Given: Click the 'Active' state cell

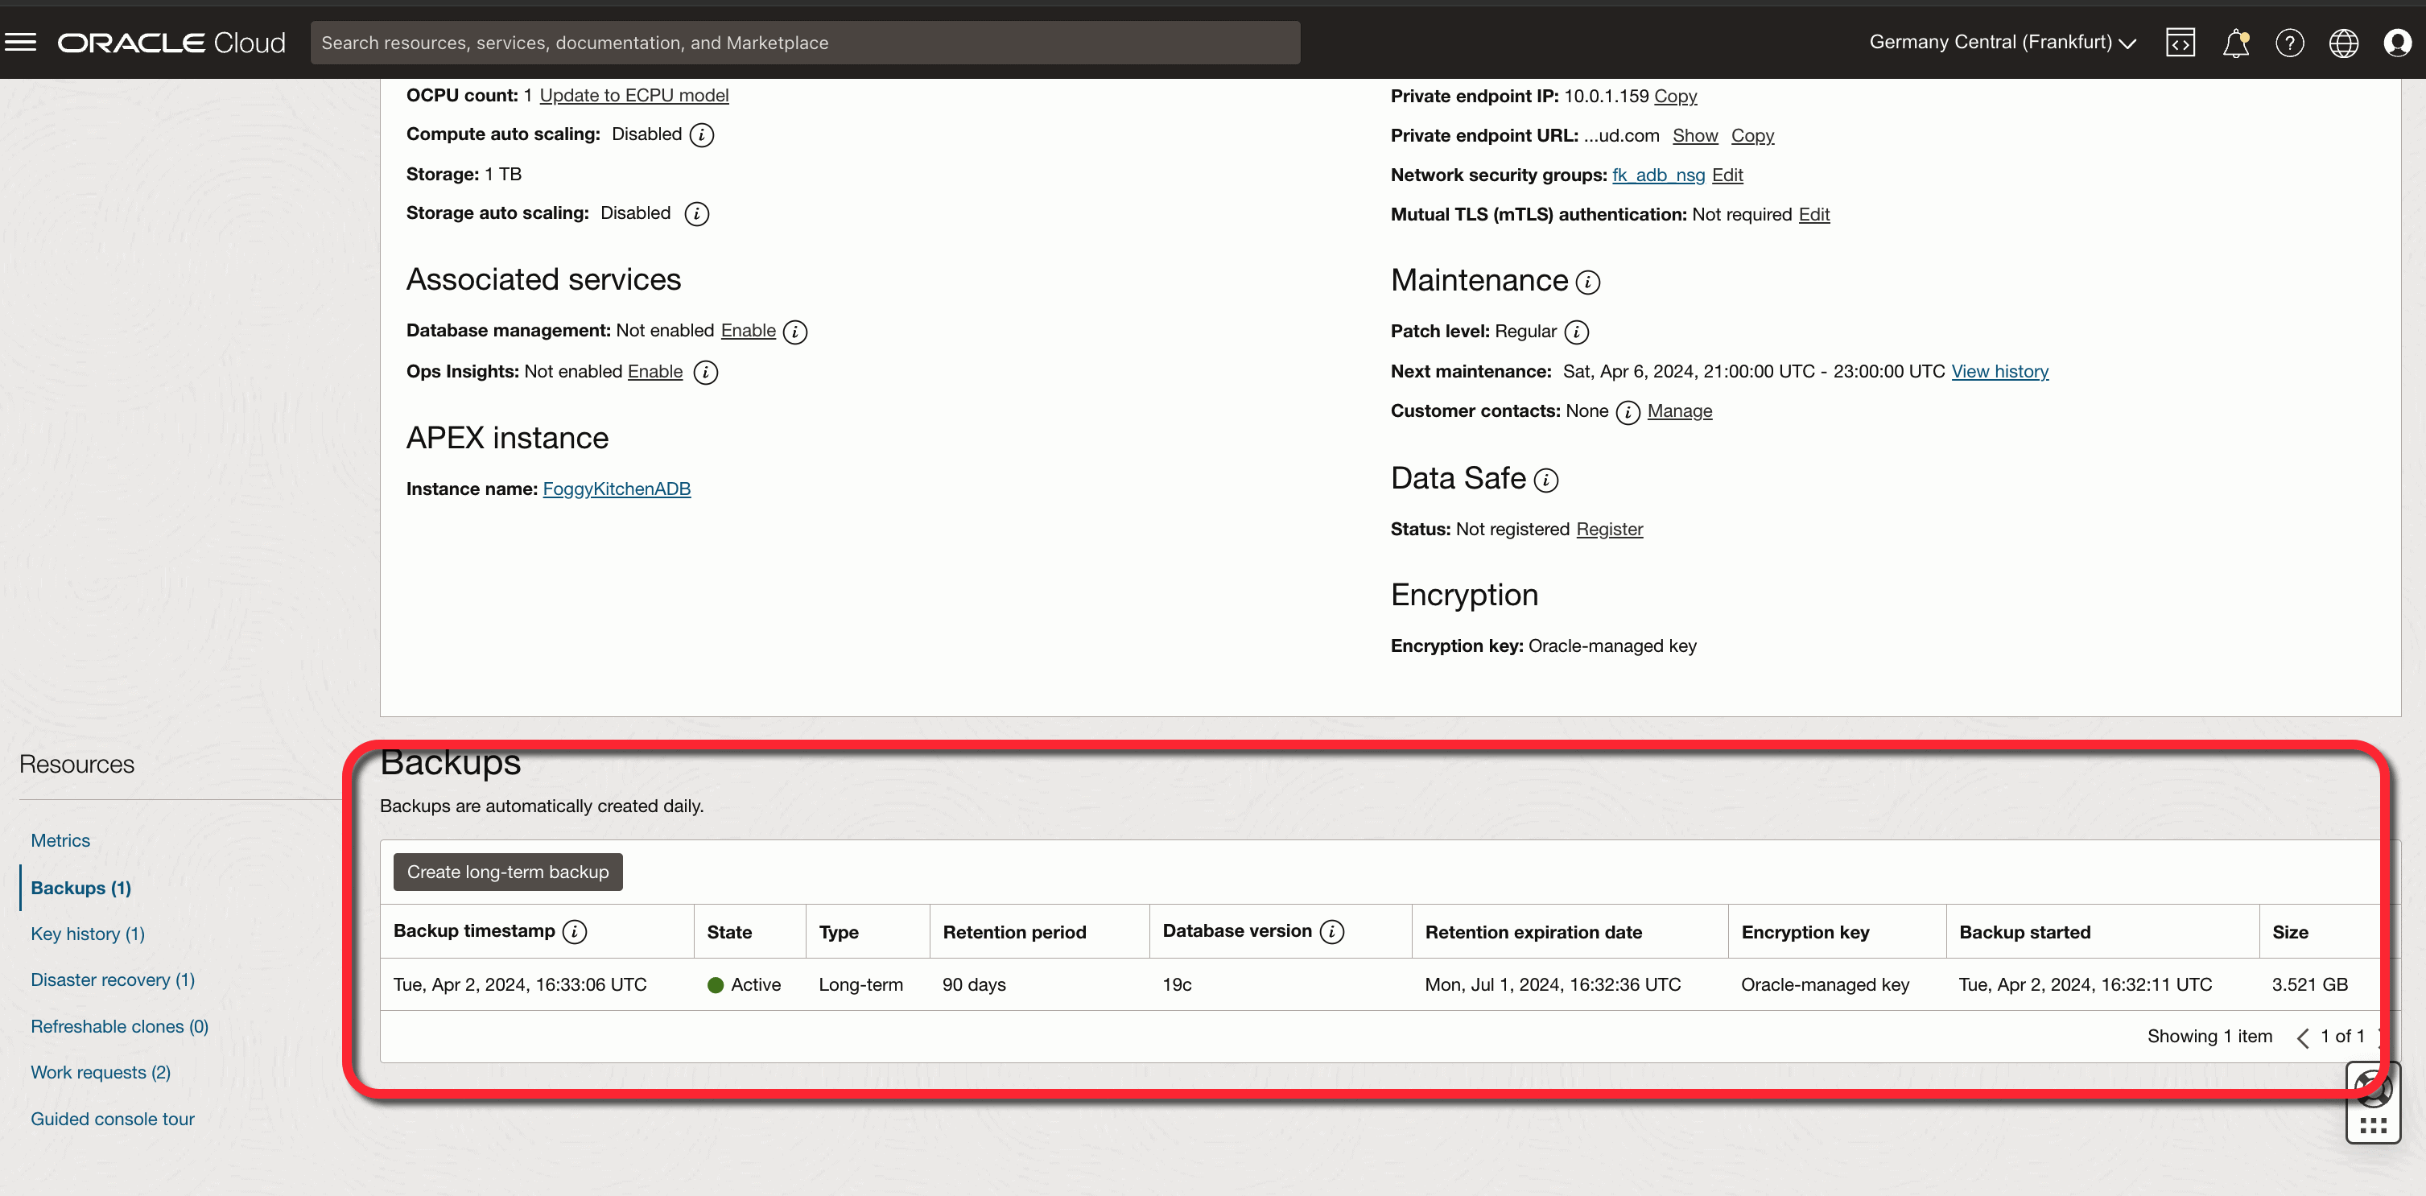Looking at the screenshot, I should 744,984.
